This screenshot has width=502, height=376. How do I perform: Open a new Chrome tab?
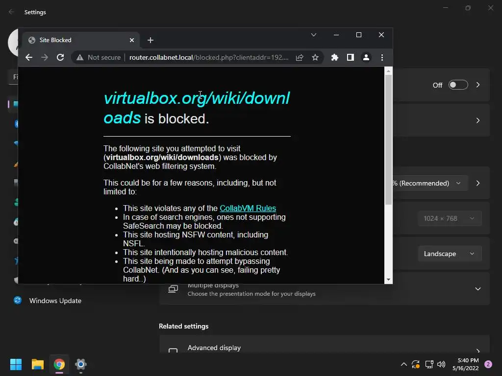(x=151, y=40)
